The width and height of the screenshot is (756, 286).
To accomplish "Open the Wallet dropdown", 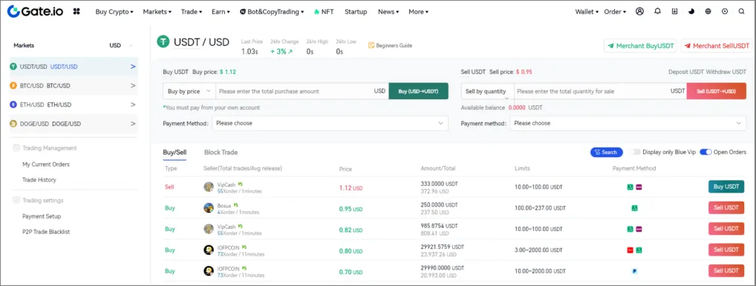I will pos(587,12).
